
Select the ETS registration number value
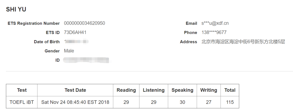coord(84,23)
